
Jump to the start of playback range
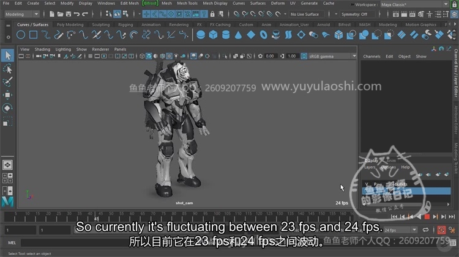click(x=394, y=217)
